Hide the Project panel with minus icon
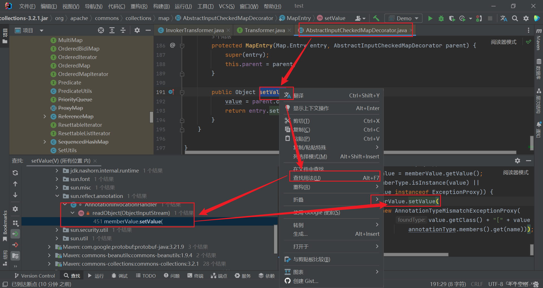543x288 pixels. [148, 30]
